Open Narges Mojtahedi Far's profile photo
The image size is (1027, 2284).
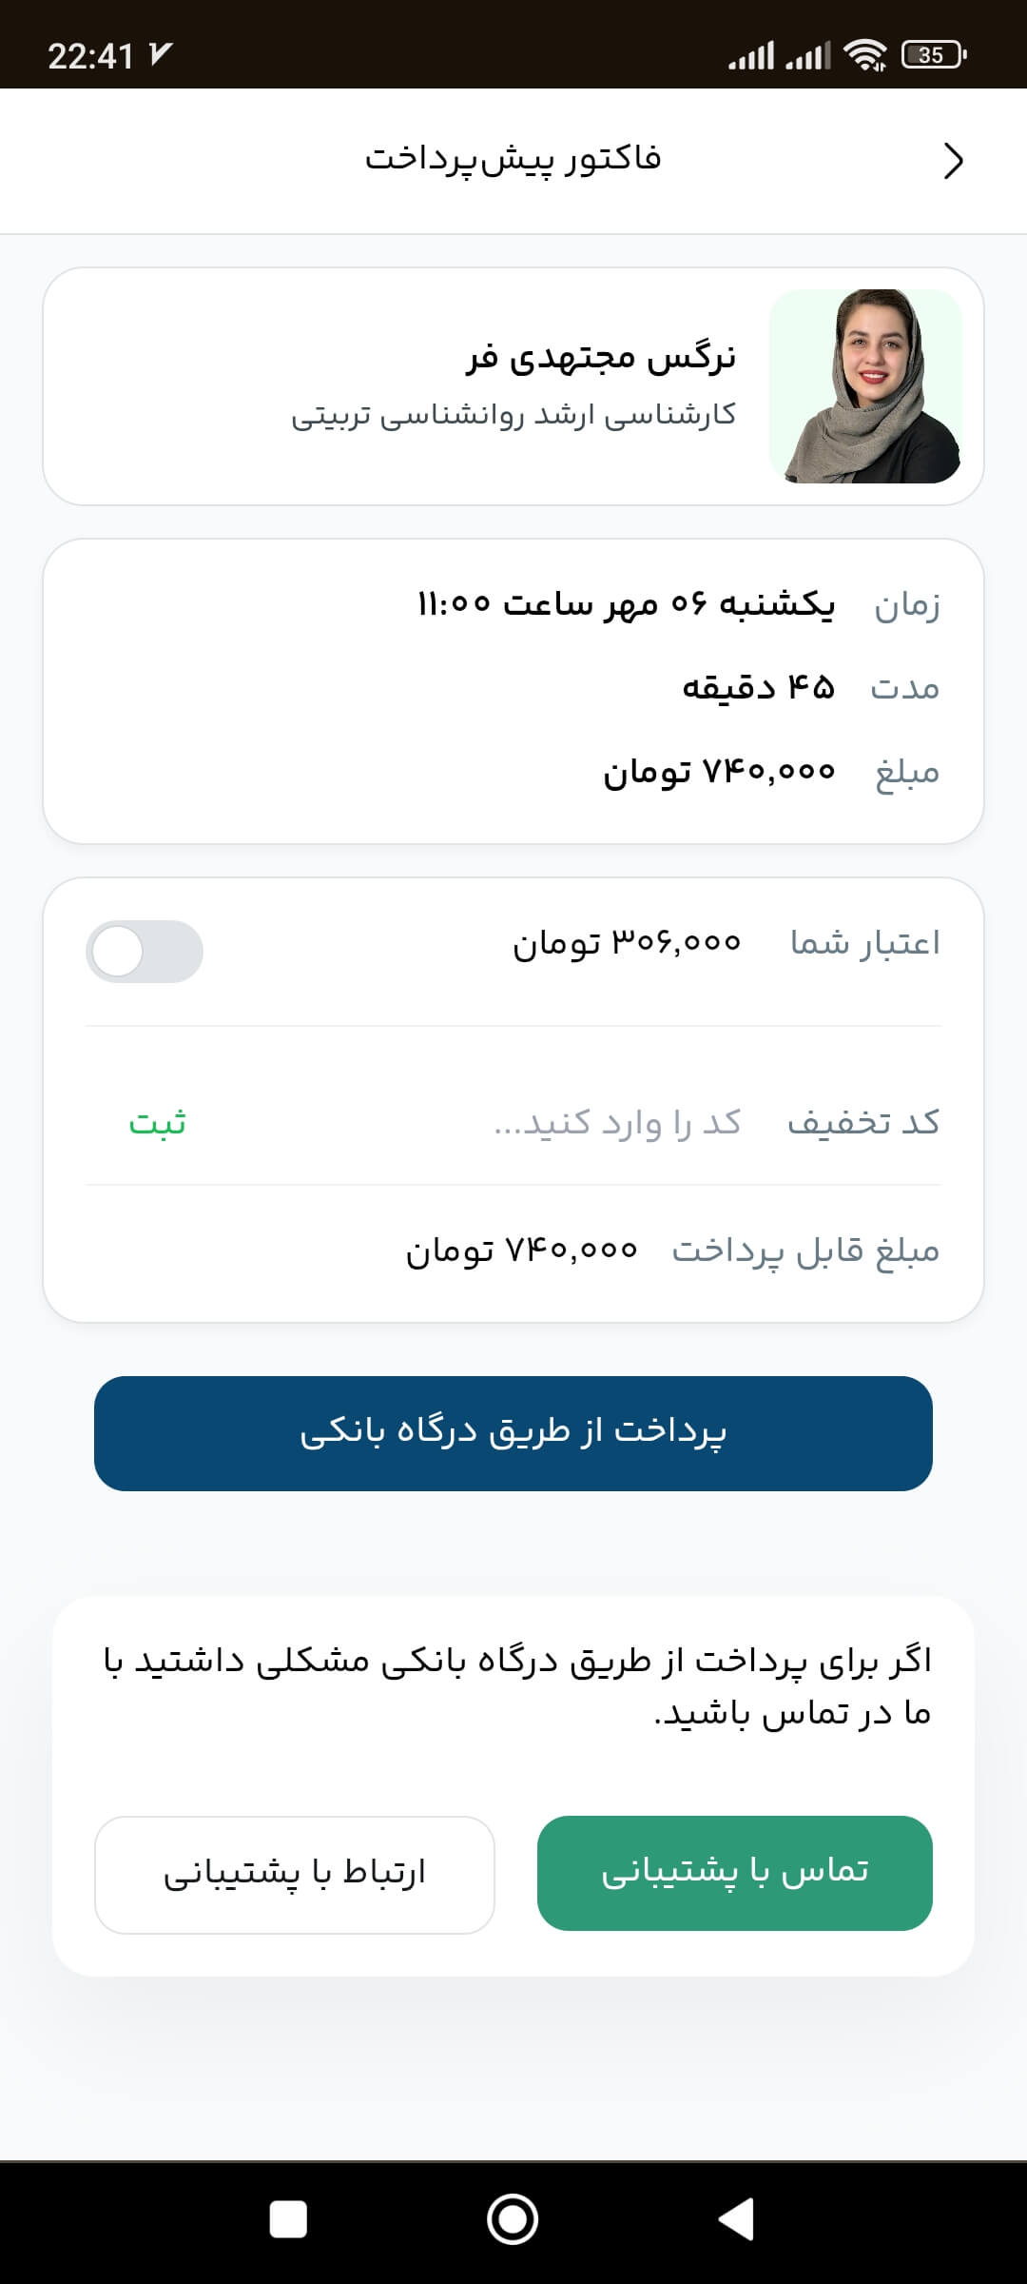(865, 386)
